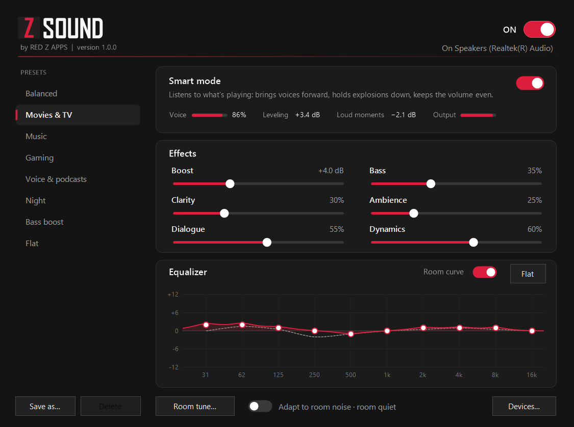Click the Smart mode heading
The height and width of the screenshot is (427, 574).
[195, 81]
